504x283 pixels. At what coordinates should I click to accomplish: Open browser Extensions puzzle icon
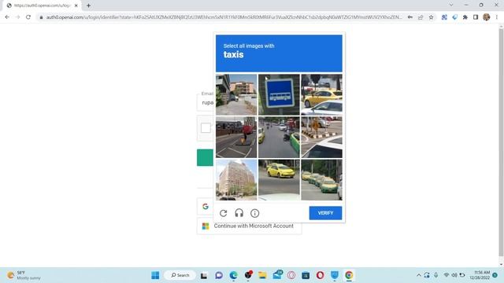[465, 17]
